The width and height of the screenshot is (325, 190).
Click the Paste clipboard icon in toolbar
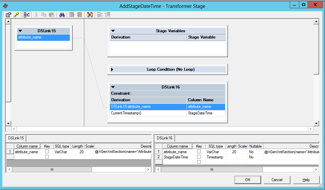(52, 15)
